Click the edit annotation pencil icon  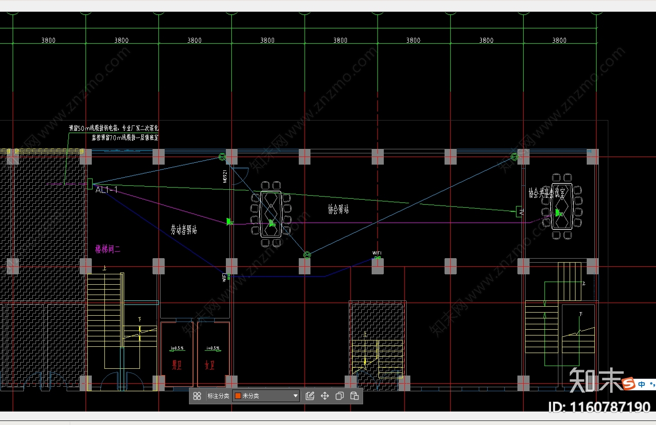pos(310,396)
